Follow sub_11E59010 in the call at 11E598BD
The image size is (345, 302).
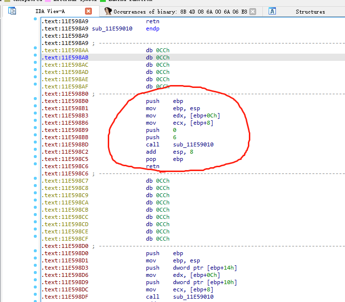(x=193, y=144)
